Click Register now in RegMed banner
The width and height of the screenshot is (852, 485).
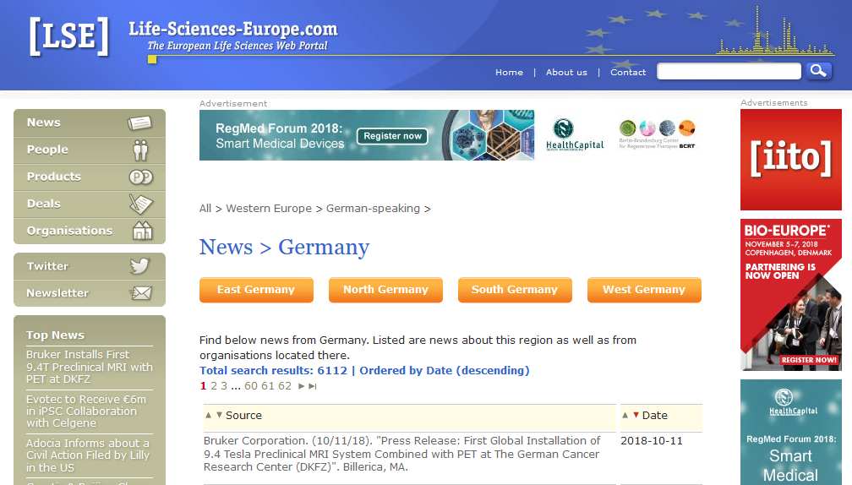click(392, 136)
